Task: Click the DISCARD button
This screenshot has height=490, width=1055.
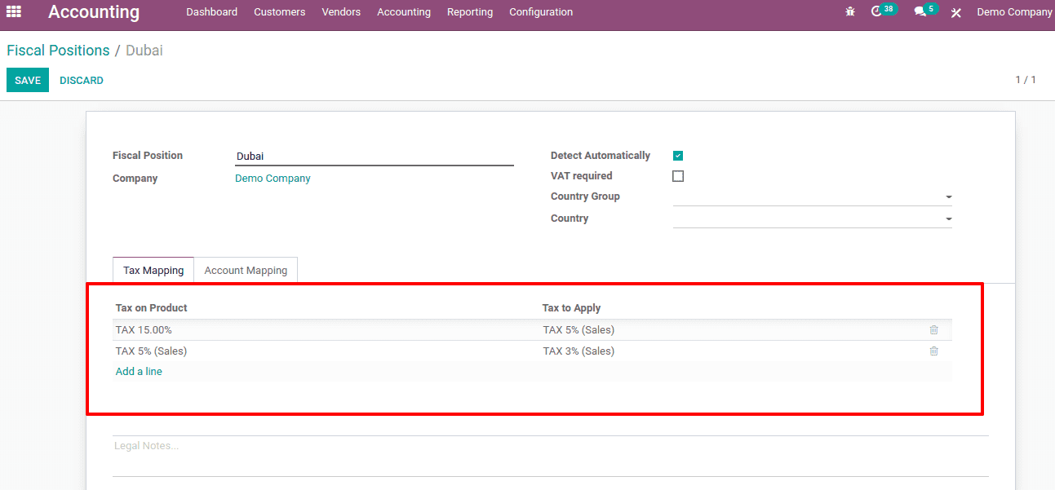Action: tap(82, 80)
